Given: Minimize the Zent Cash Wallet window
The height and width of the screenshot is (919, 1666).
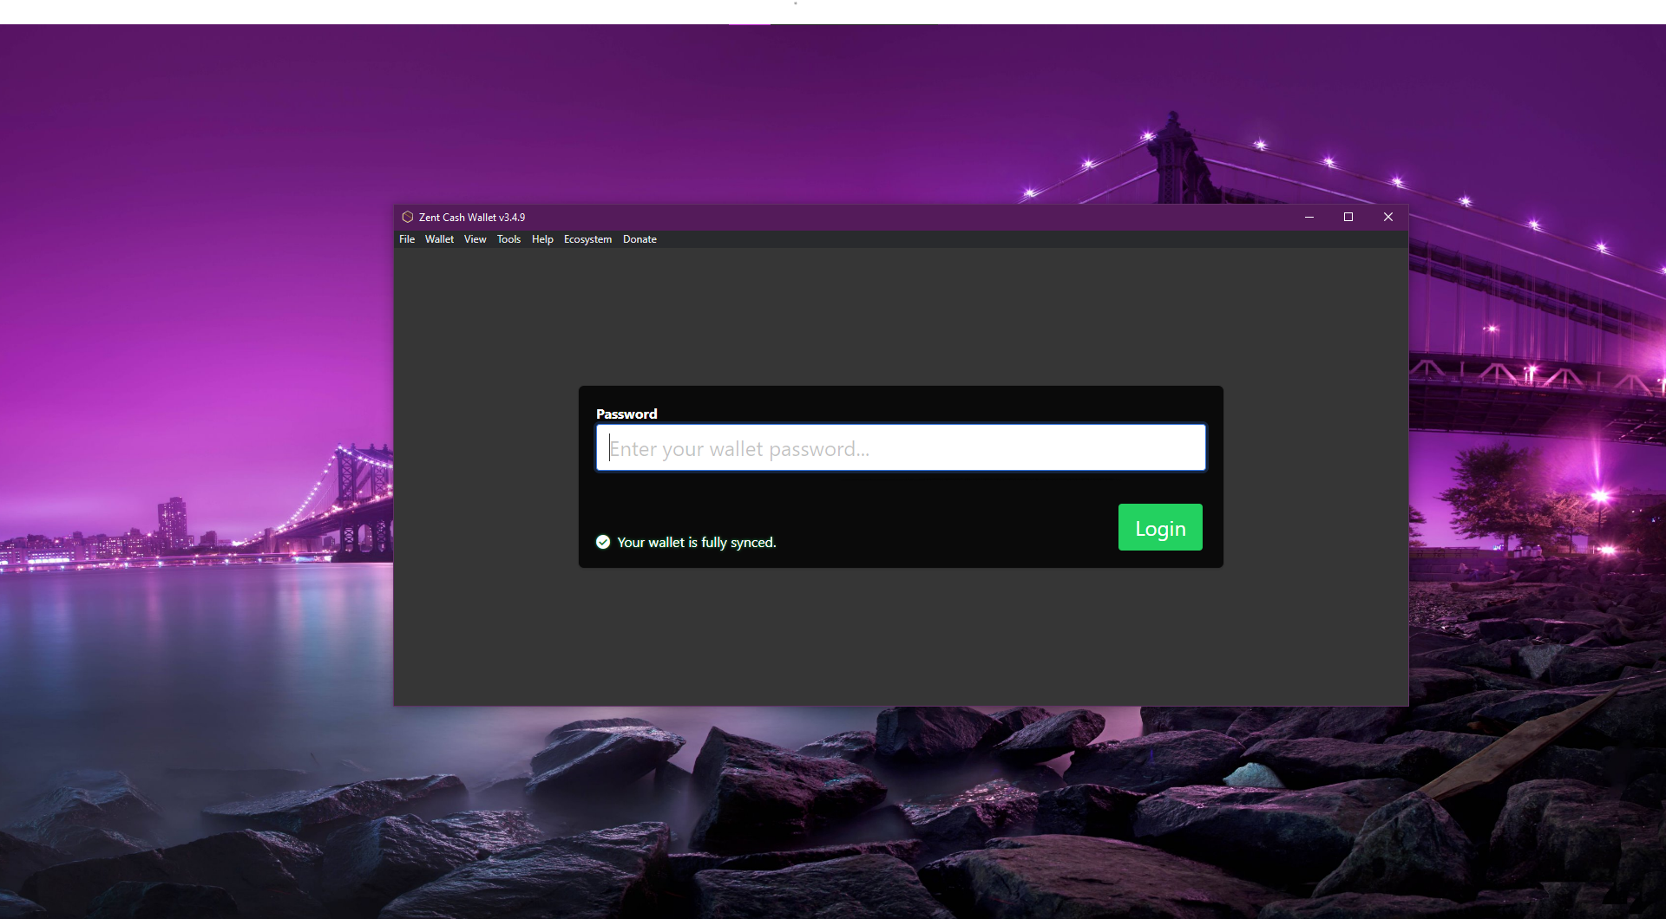Looking at the screenshot, I should point(1309,217).
